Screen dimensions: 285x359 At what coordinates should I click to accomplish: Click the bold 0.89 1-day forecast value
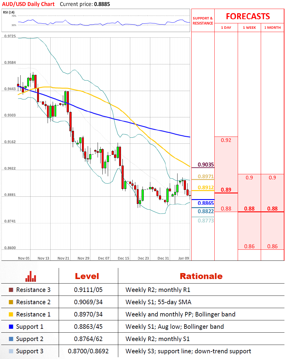226,190
